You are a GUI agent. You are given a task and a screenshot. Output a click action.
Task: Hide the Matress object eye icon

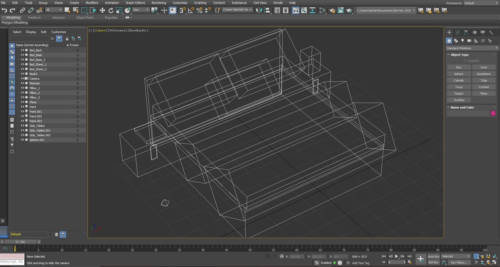click(x=23, y=83)
